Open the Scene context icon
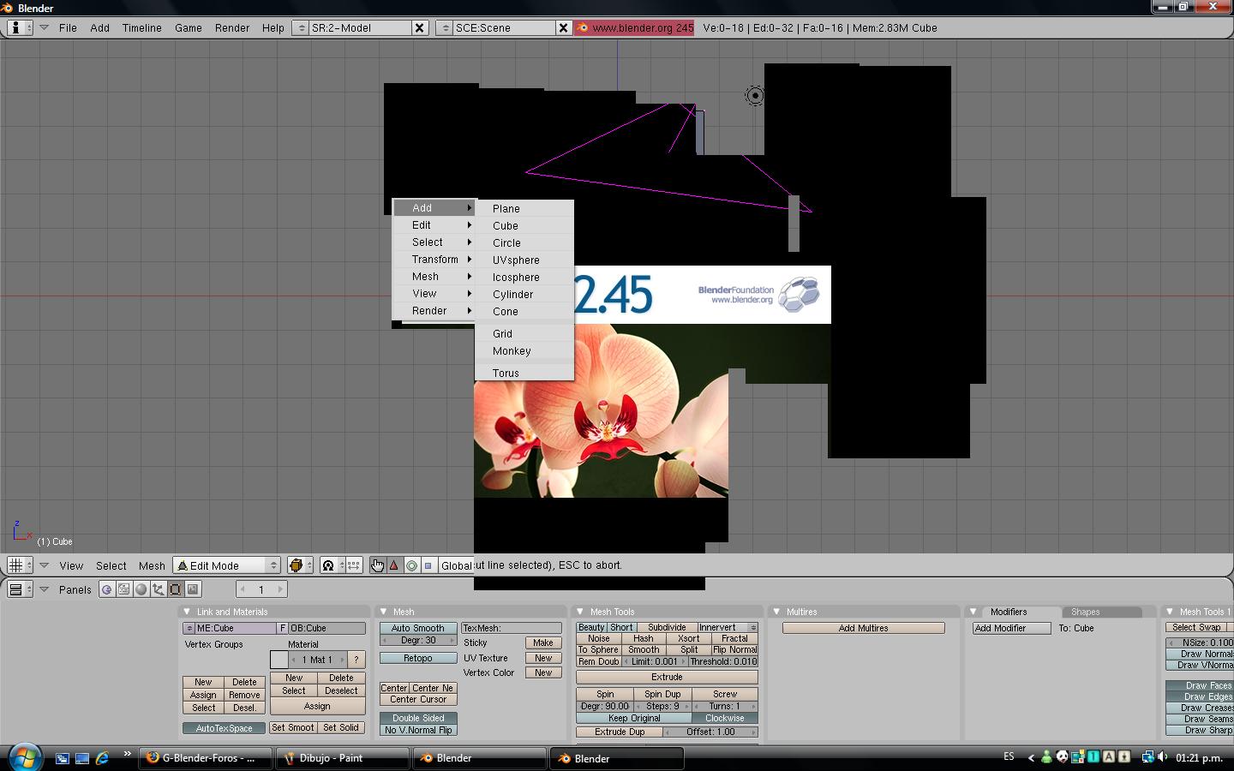Screen dimensions: 1234x771 pos(193,589)
